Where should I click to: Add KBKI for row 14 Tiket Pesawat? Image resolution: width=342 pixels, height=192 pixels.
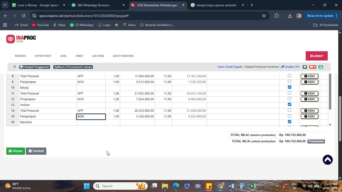(309, 111)
